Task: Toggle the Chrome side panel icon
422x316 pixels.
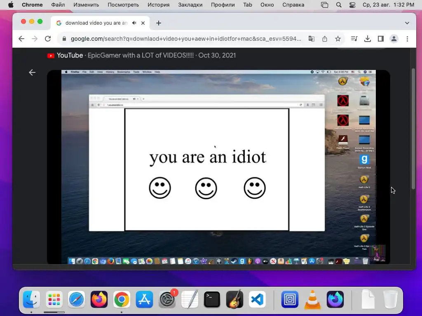Action: (x=380, y=39)
